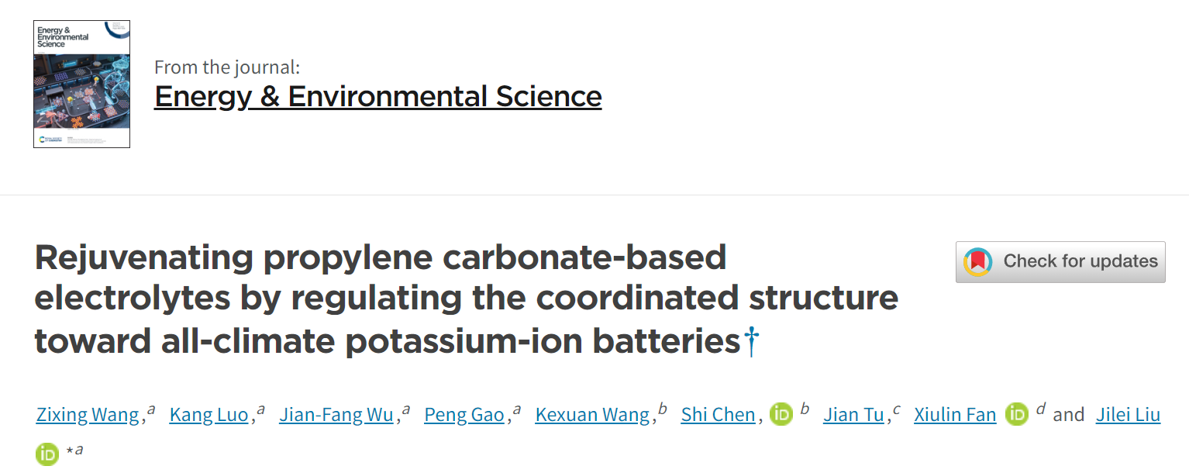Select author Jian-Fang Wu's link

click(x=336, y=415)
